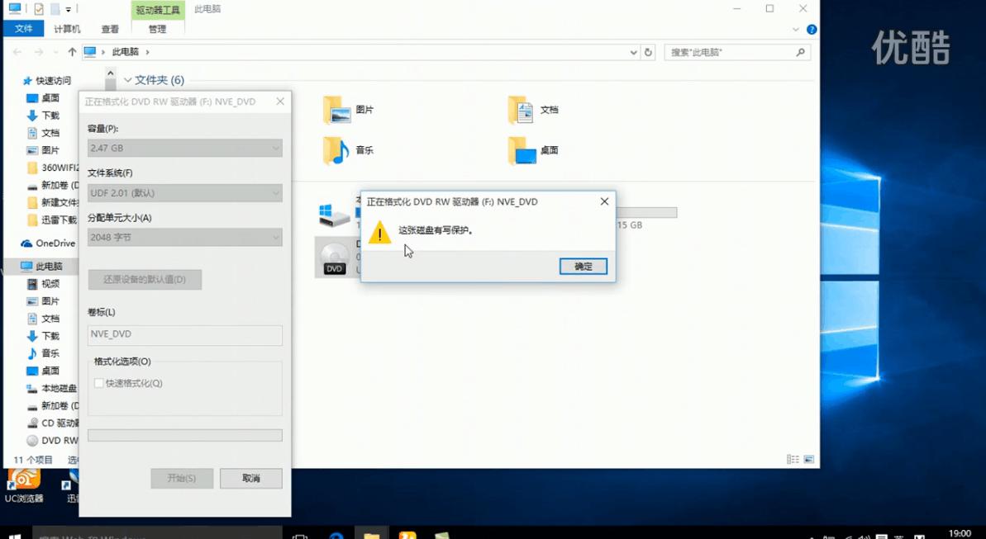Viewport: 986px width, 539px height.
Task: Select CD 驱动器 in the navigation pane
Action: 53,423
